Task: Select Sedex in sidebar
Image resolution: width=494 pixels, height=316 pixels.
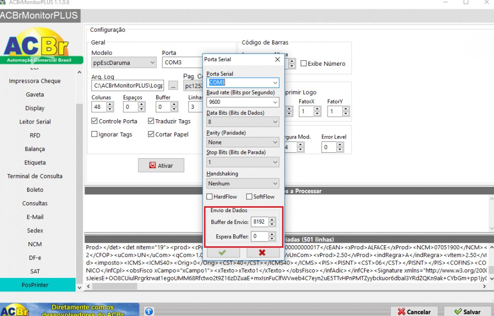Action: coord(35,230)
